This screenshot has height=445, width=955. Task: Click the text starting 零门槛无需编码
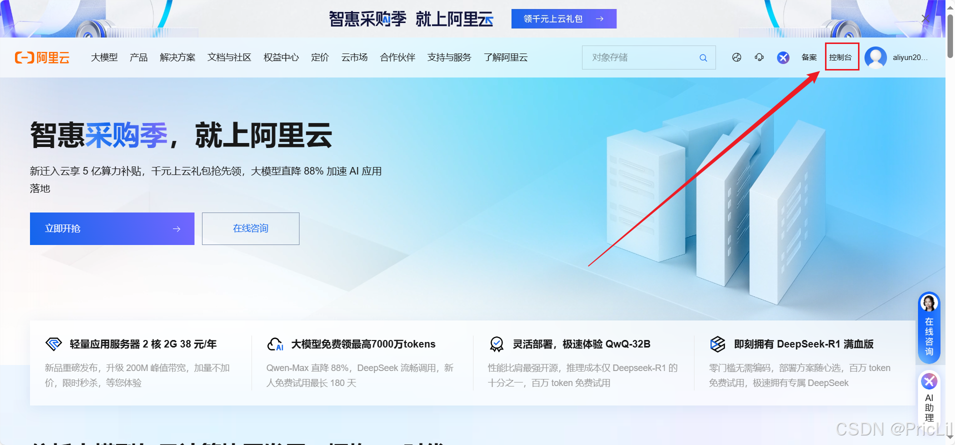click(x=800, y=375)
